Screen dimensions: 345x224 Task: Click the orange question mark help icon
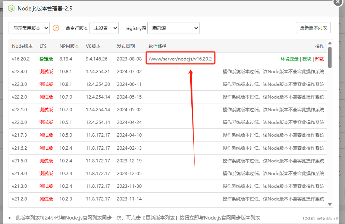pos(56,28)
